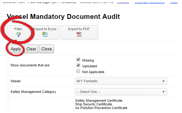This screenshot has height=113, width=182.
Task: Open the Safety Management Category dropdown
Action: tap(121, 92)
